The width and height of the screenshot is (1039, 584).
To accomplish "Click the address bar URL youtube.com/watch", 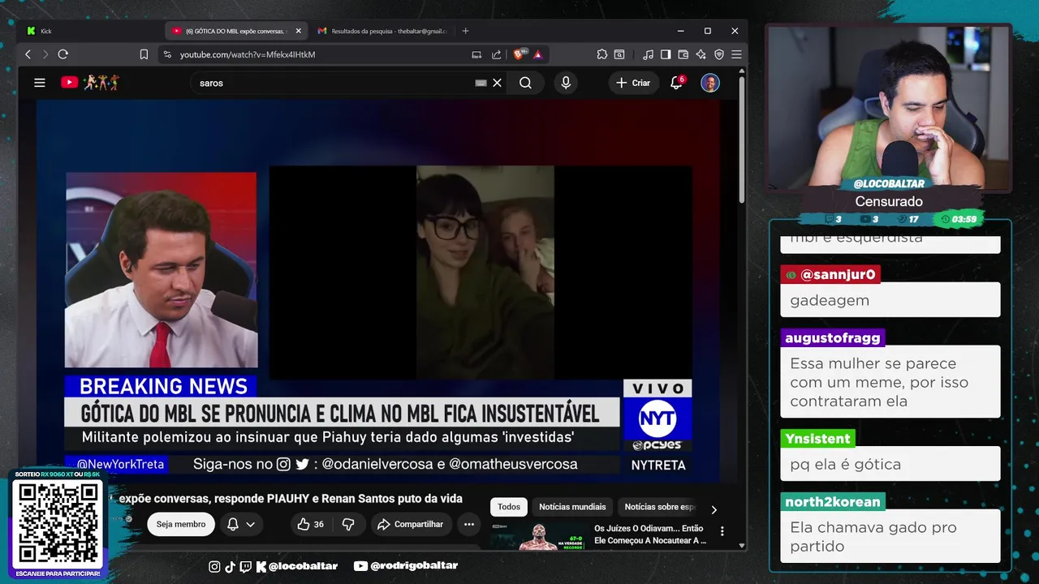I will [x=248, y=54].
